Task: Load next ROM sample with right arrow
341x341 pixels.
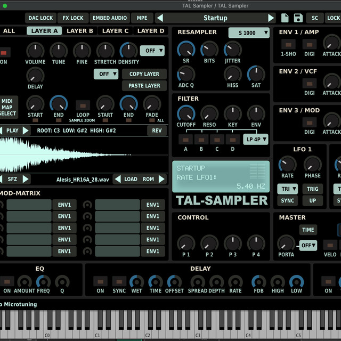Action: (161, 179)
